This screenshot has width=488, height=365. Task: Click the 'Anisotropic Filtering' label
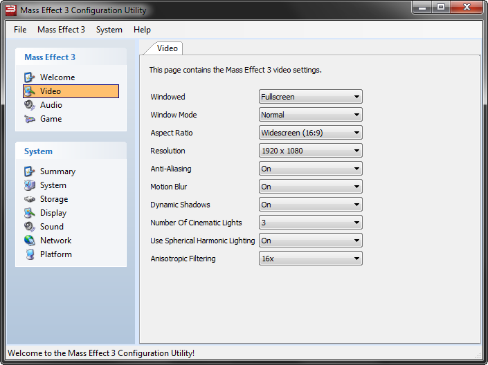183,259
